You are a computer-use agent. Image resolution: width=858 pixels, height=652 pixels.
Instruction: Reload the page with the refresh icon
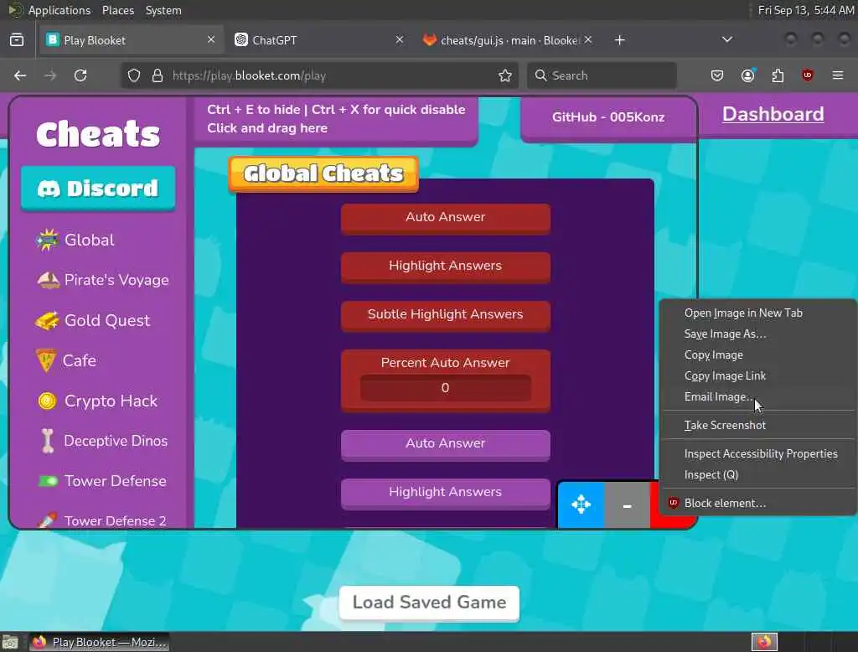coord(80,75)
